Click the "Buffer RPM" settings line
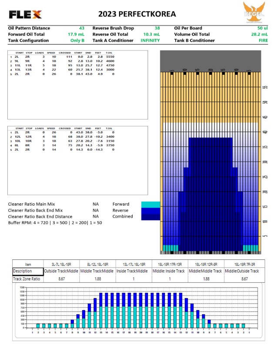 tap(55, 223)
